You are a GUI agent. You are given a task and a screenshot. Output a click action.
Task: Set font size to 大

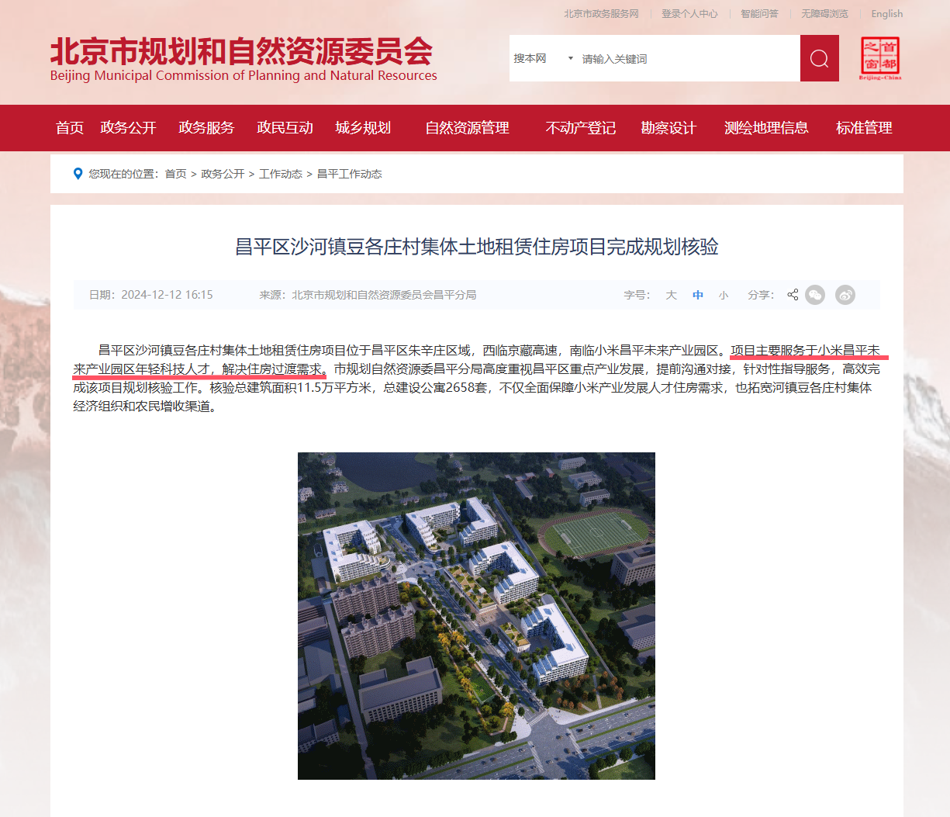tap(672, 295)
